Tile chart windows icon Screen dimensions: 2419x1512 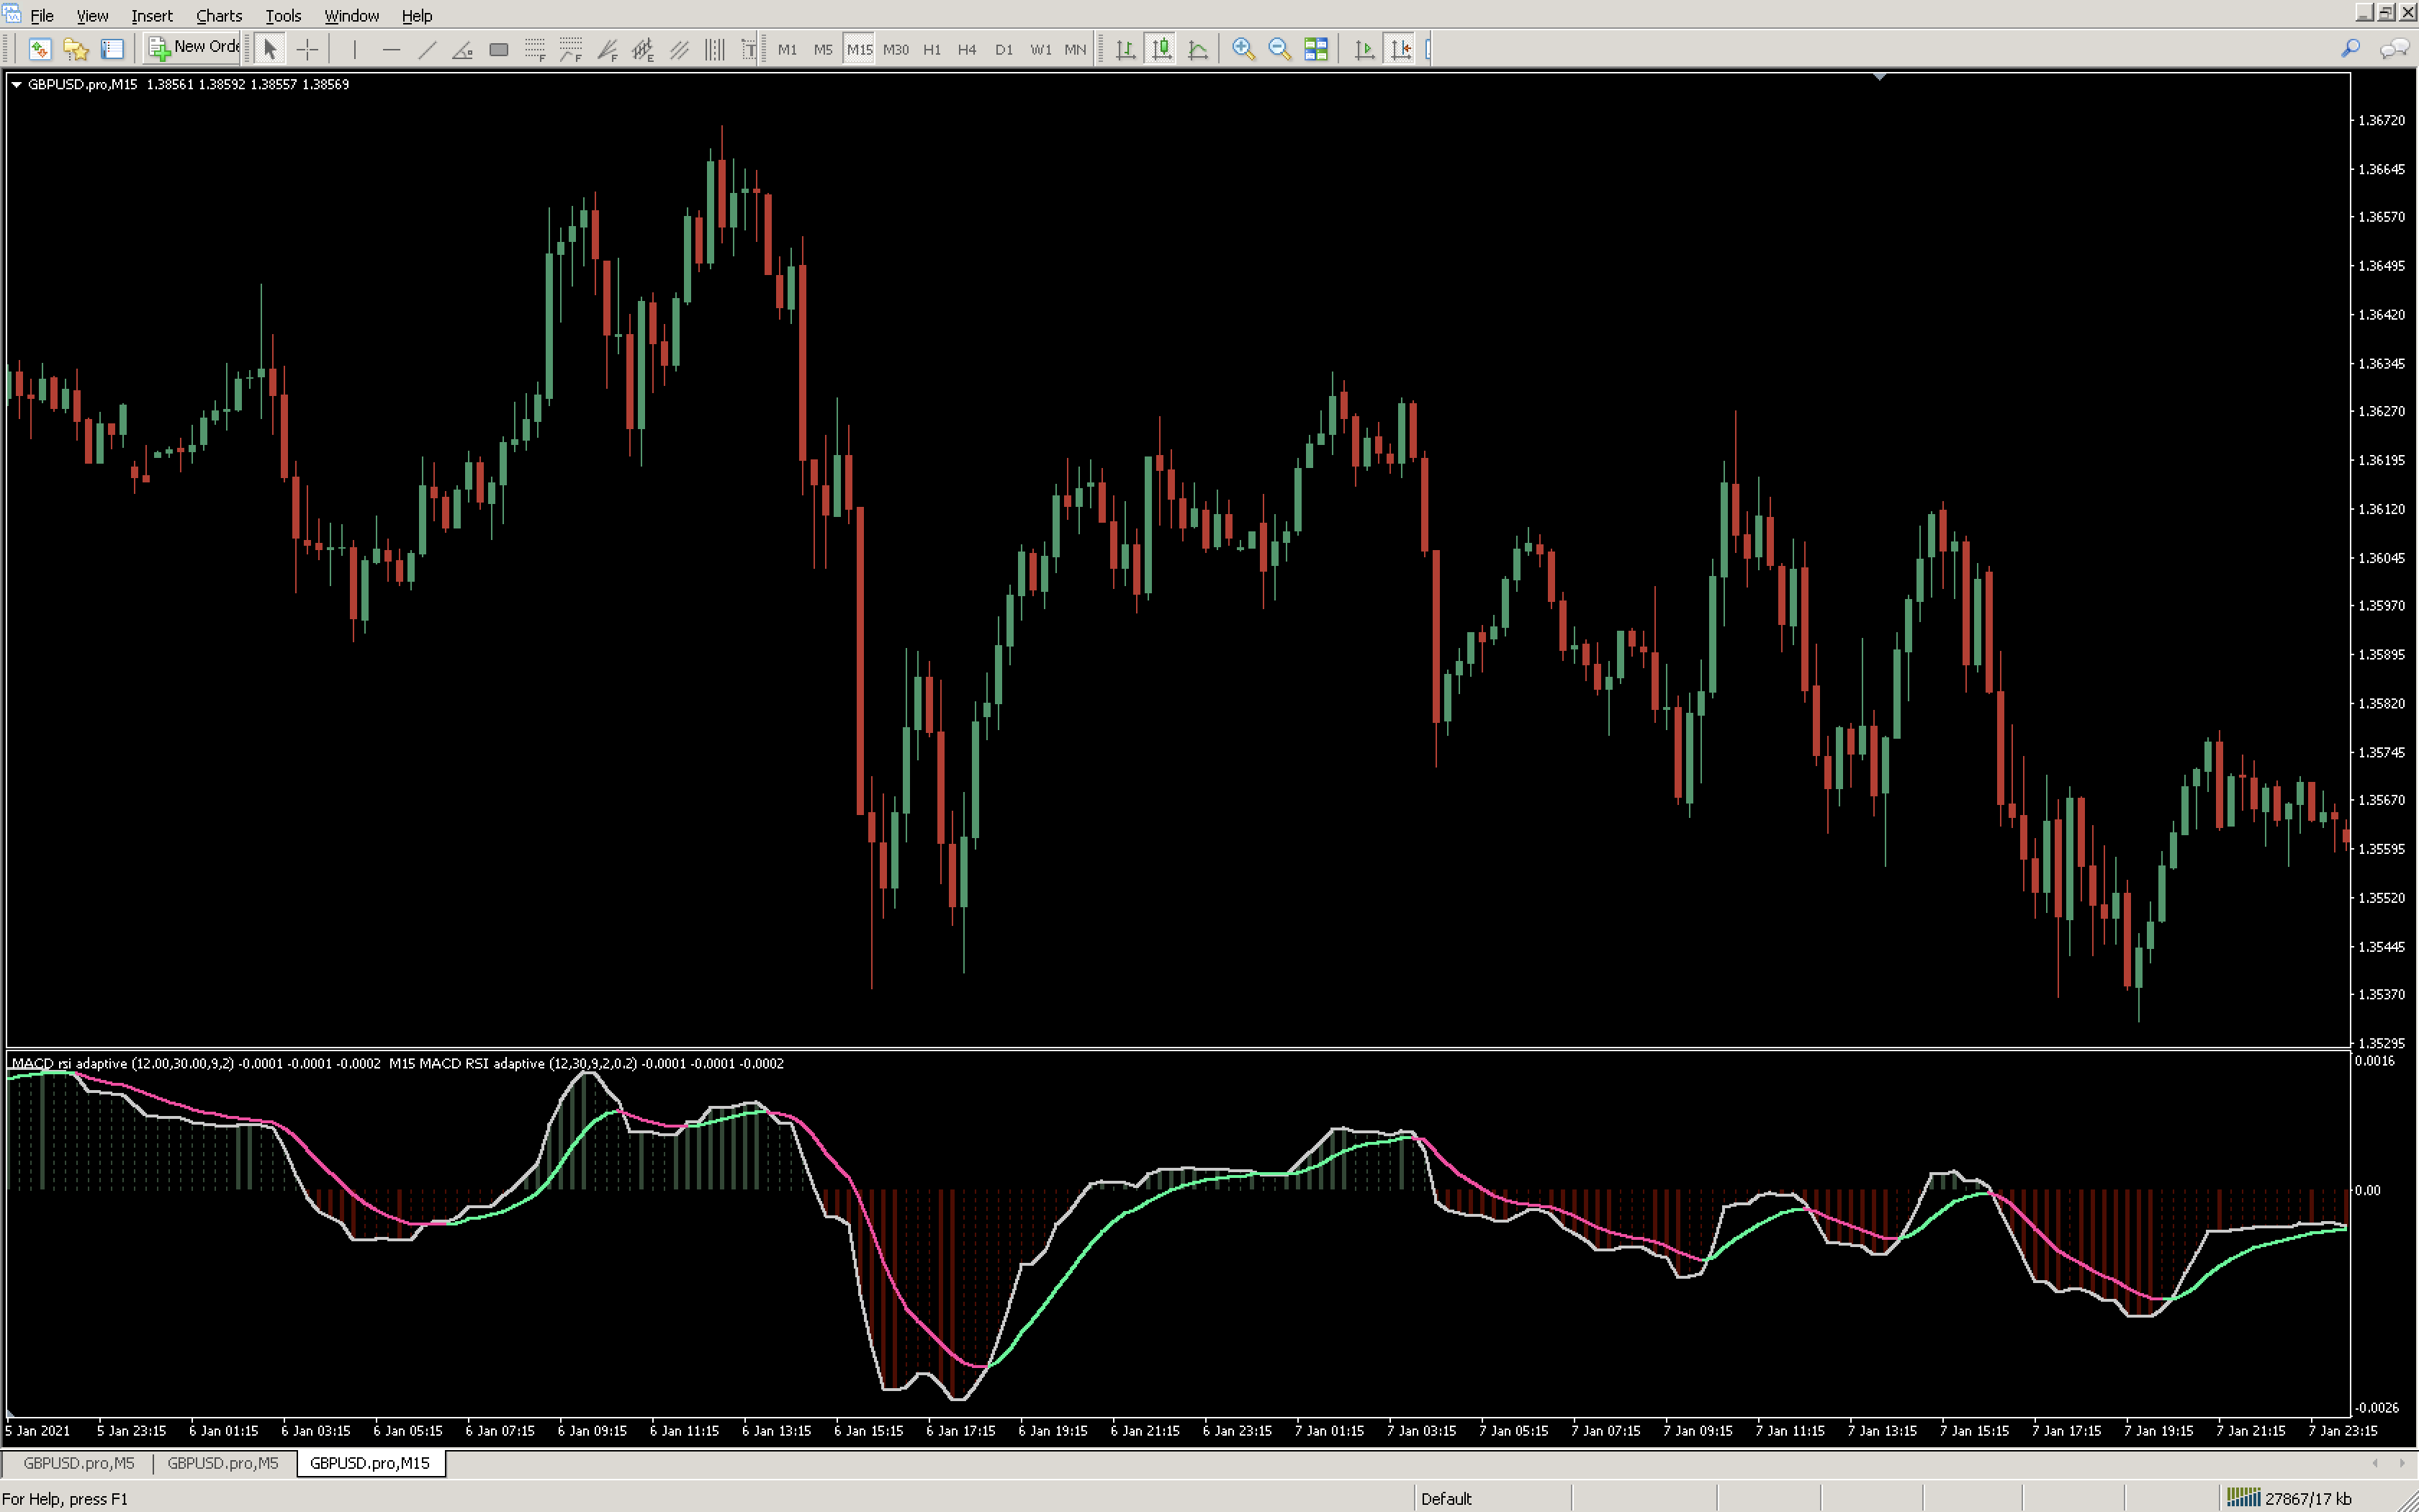click(1315, 48)
